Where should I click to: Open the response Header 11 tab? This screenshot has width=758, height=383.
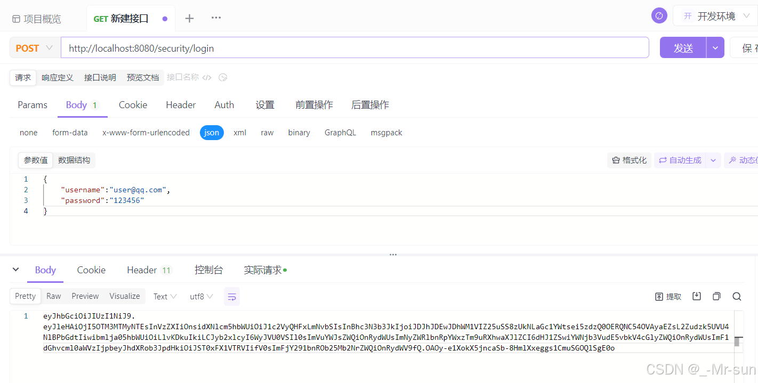tap(149, 270)
